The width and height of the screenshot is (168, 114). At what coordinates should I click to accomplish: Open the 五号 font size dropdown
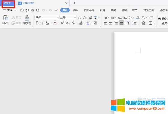click(67, 17)
